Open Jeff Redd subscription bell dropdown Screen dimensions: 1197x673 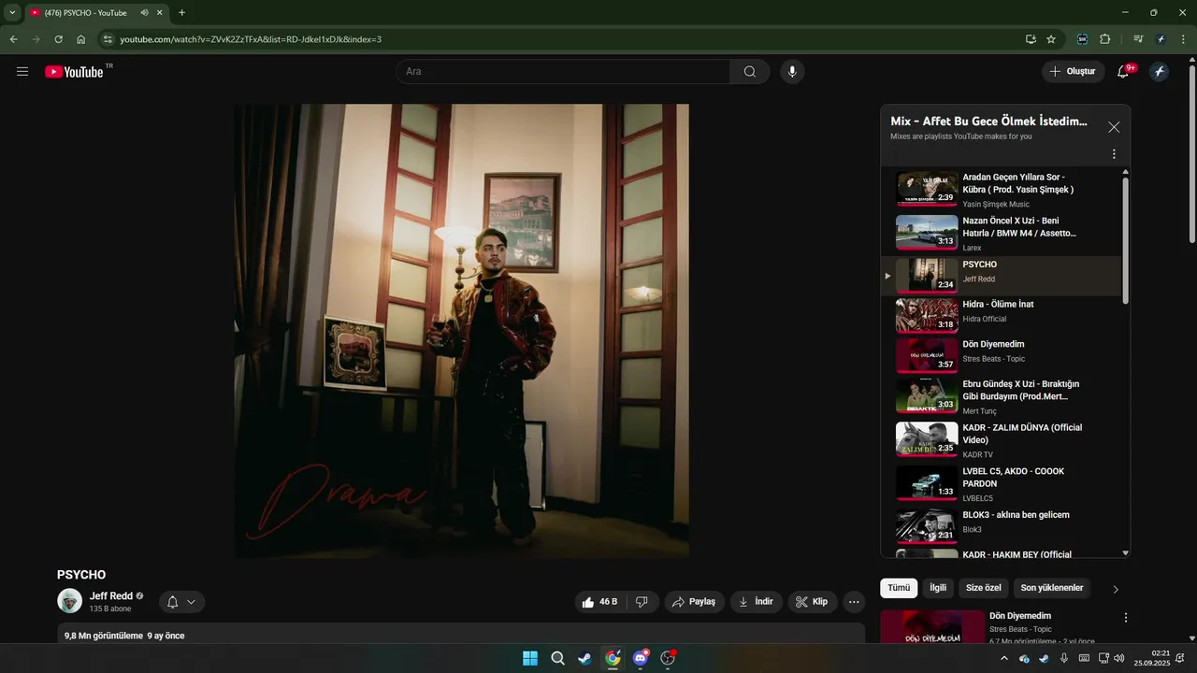tap(181, 602)
